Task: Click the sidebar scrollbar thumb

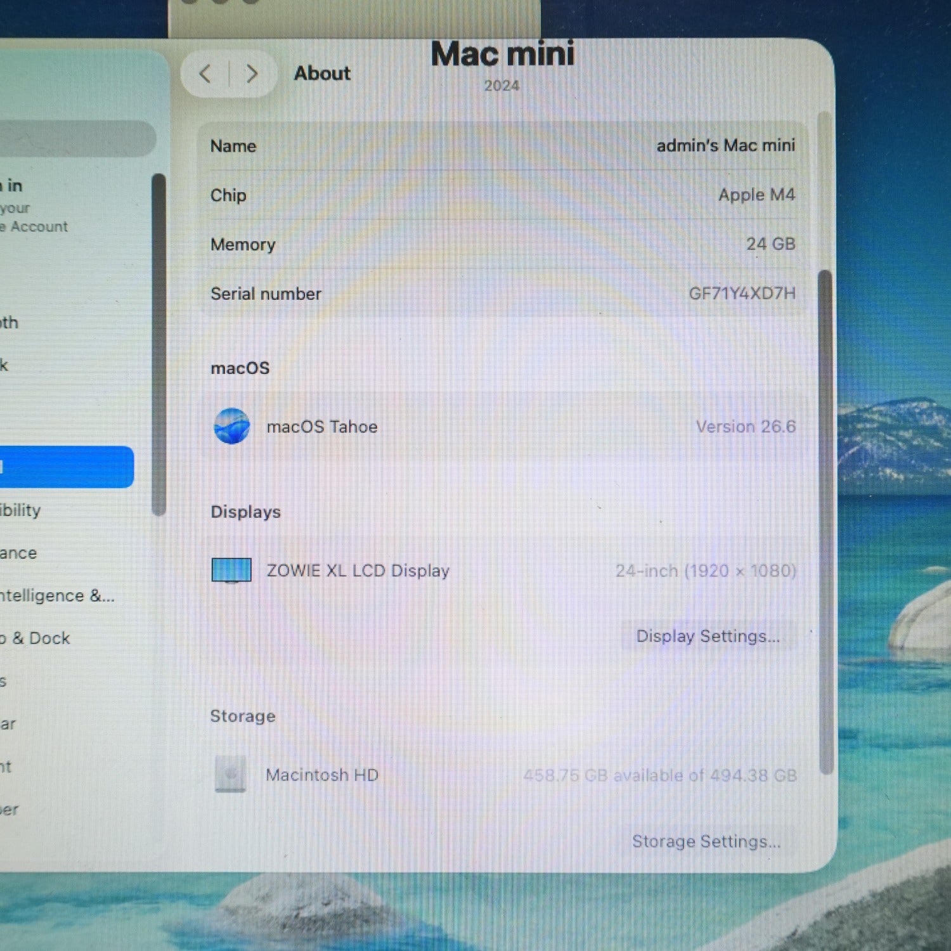Action: [x=158, y=344]
